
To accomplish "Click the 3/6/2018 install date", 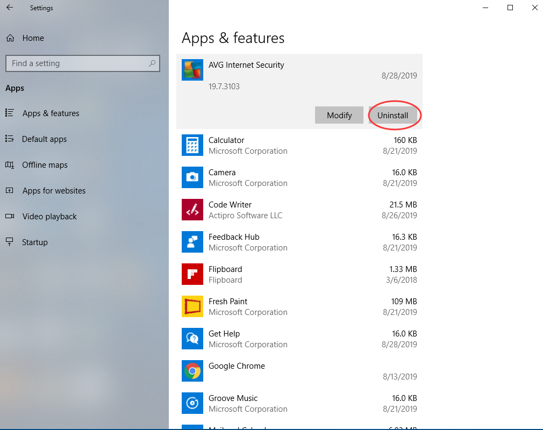I will tap(402, 279).
